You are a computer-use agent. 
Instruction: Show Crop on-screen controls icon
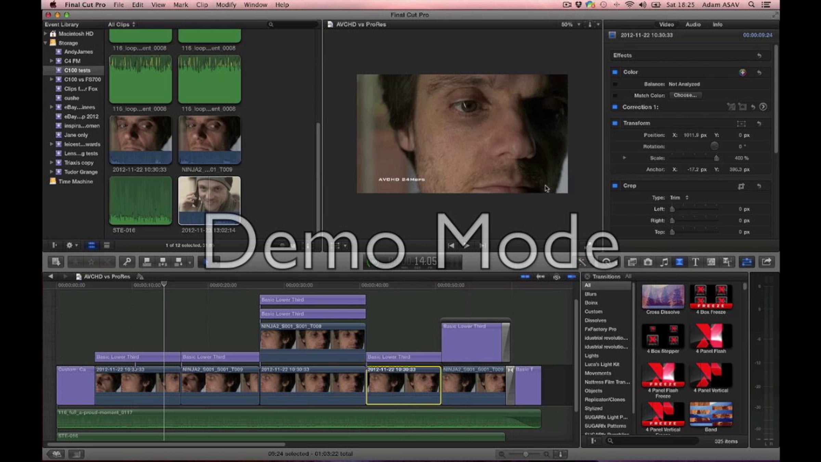(x=741, y=186)
